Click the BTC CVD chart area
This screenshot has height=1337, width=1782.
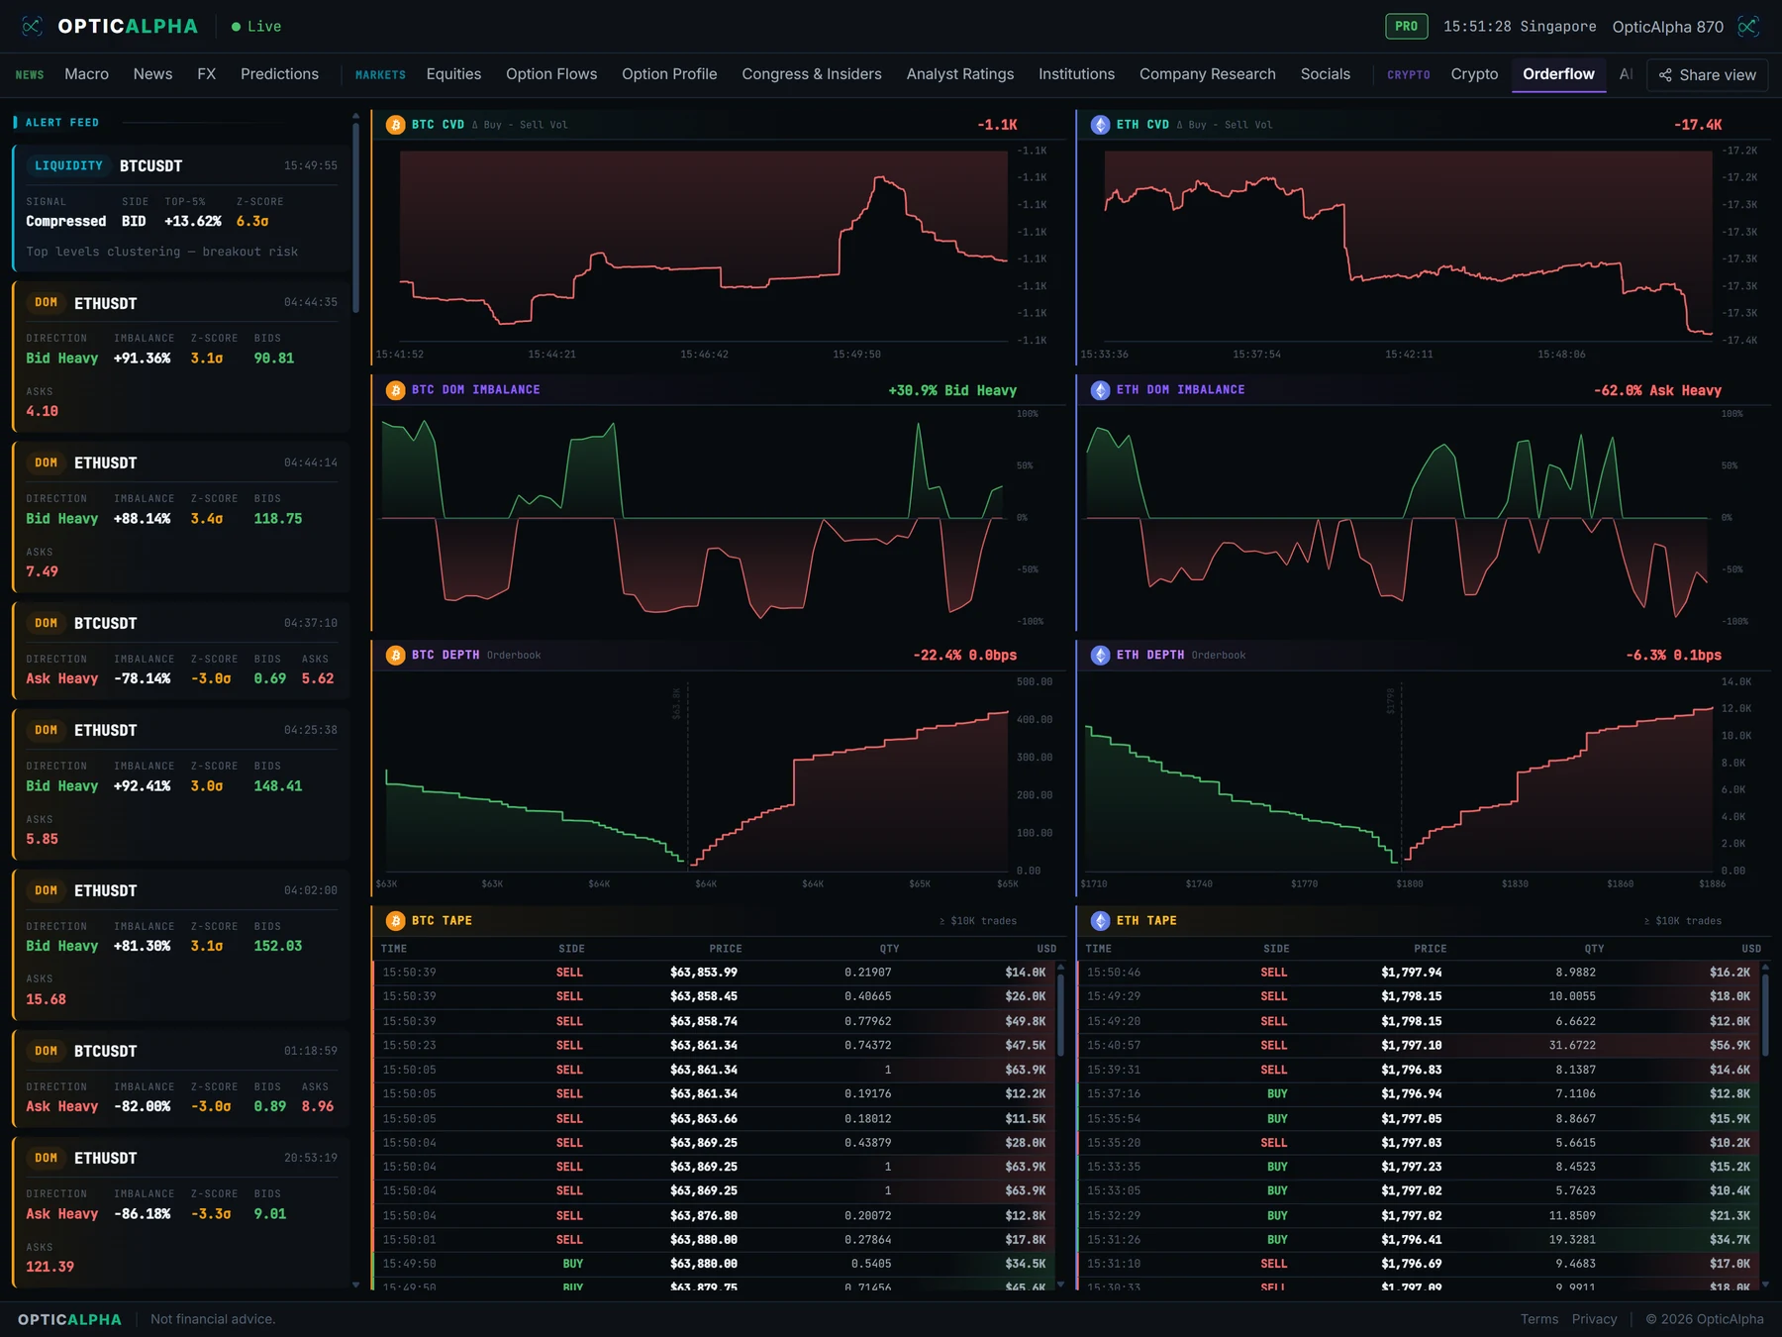click(703, 246)
